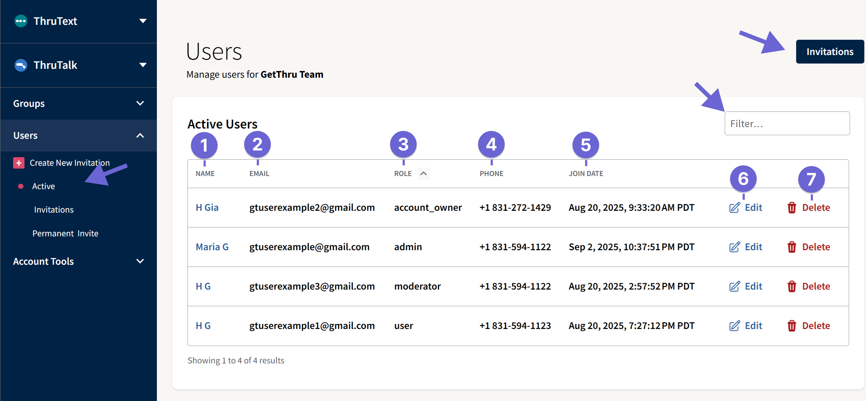
Task: Click the Edit pencil for the account_owner row
Action: click(x=734, y=207)
